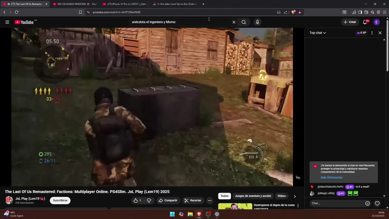The height and width of the screenshot is (219, 389).
Task: Open the 0 XP points badge
Action: pyautogui.click(x=361, y=33)
